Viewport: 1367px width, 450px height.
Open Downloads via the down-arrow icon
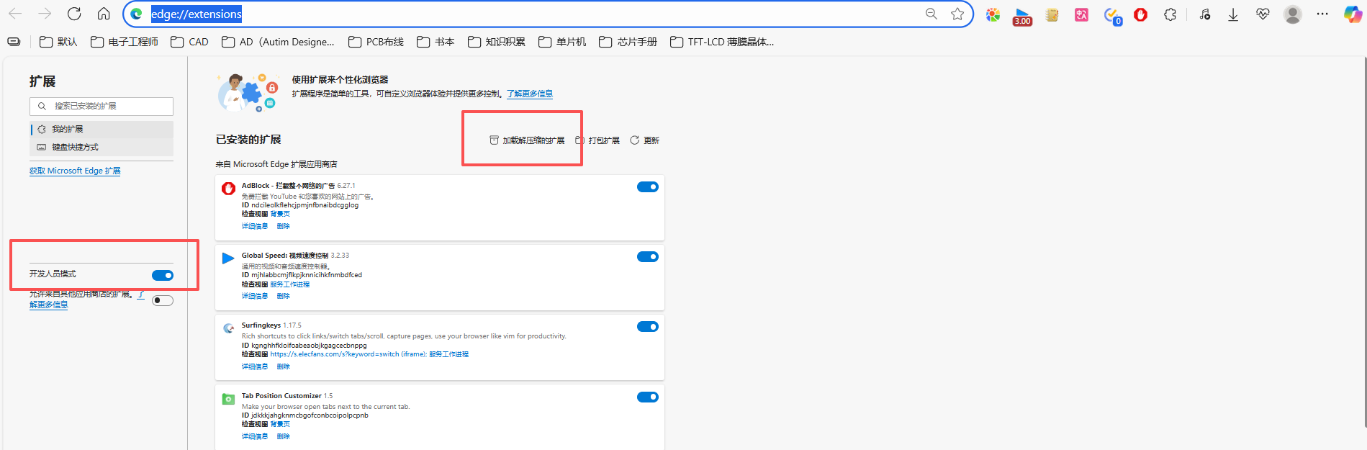click(1233, 14)
